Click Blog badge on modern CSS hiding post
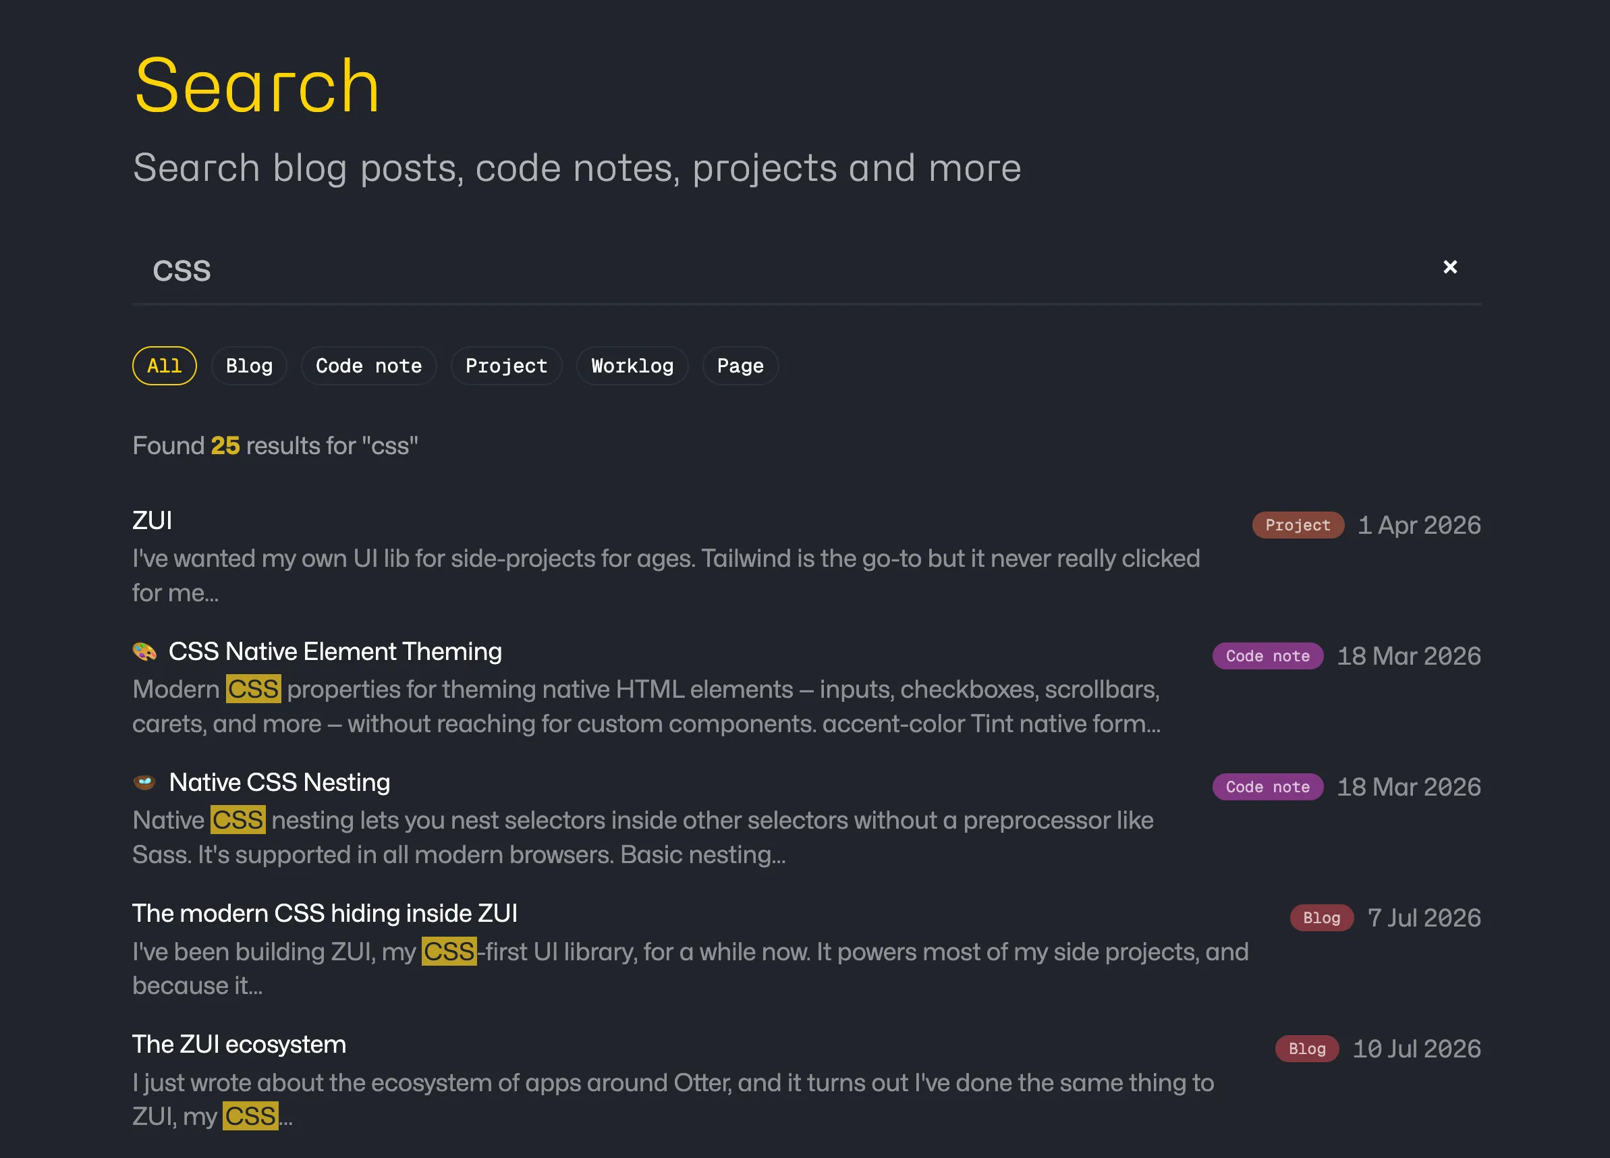 pos(1321,917)
